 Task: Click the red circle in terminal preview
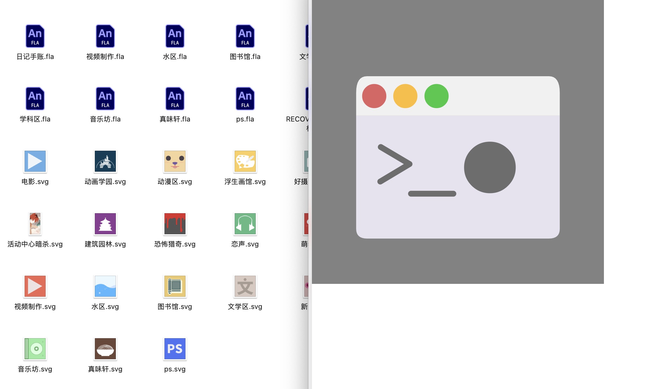374,96
